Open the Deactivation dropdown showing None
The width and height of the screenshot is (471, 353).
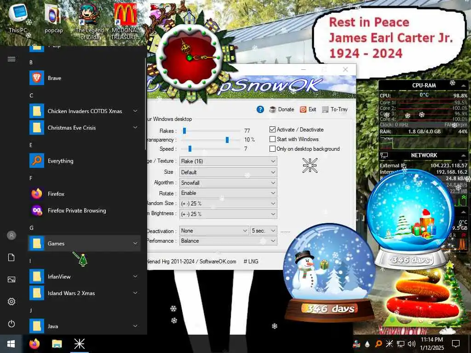tap(214, 231)
